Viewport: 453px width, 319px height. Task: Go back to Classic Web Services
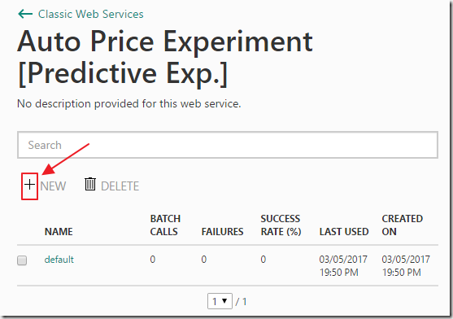91,14
